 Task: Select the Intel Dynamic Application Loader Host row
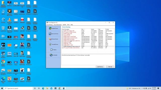click(x=88, y=41)
